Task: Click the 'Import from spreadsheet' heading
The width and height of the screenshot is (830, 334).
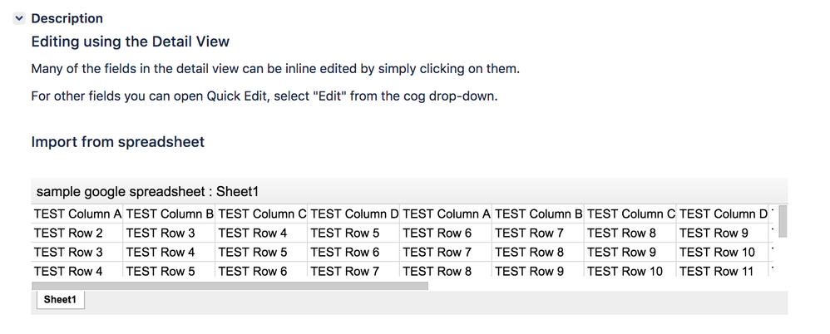Action: coord(117,142)
